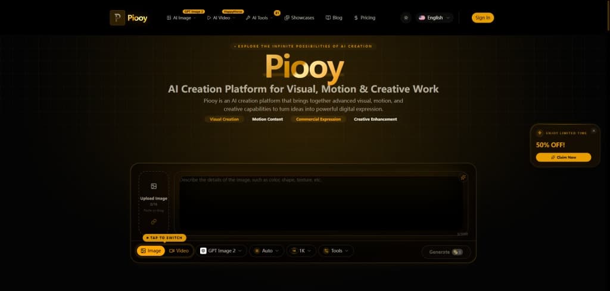Click the 50% OFF! promo text
This screenshot has width=610, height=291.
(x=550, y=145)
